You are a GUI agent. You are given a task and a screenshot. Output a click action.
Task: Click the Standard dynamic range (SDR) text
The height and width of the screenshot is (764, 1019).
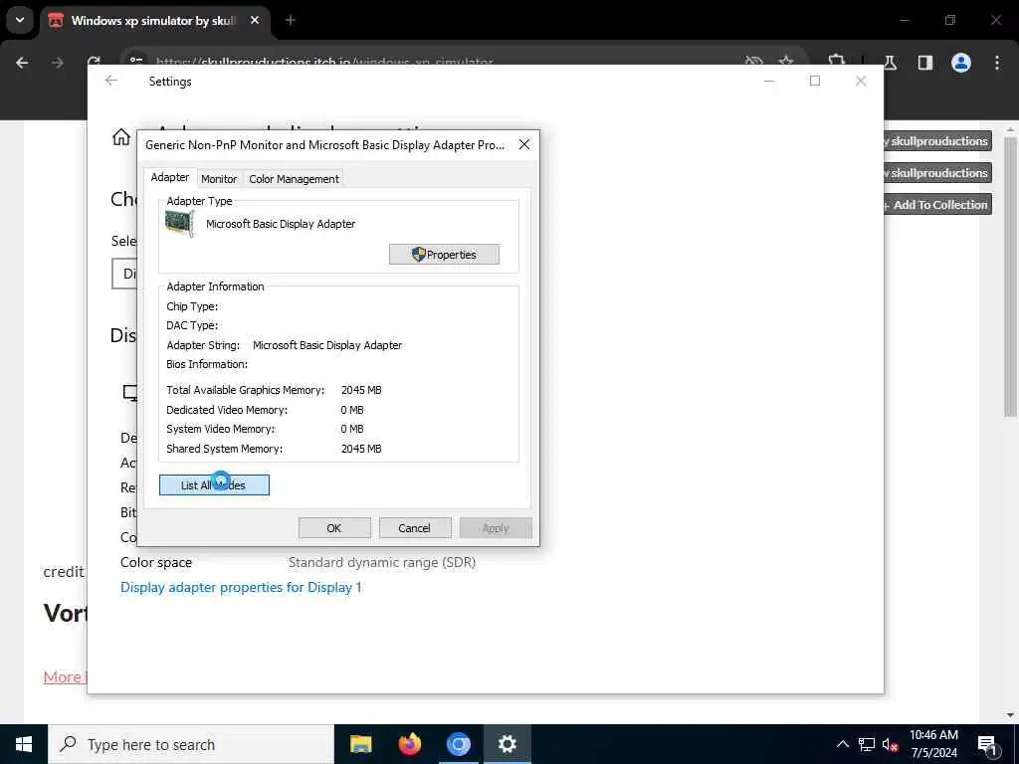coord(382,563)
